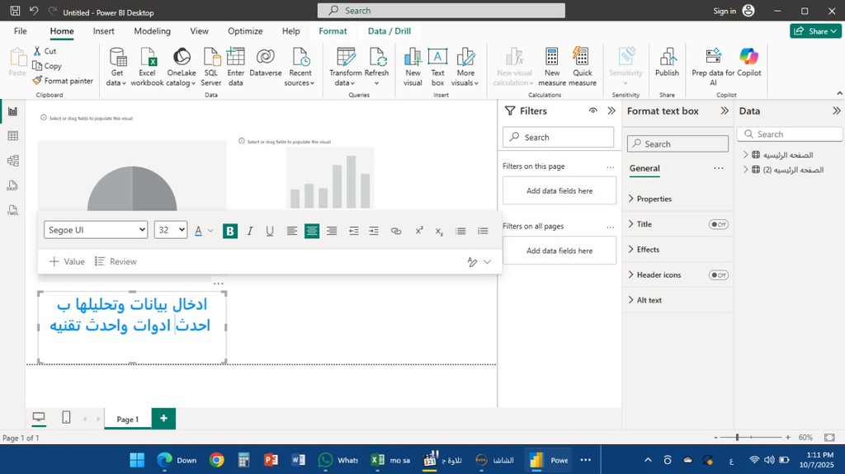The height and width of the screenshot is (474, 845).
Task: Toggle Bold formatting in text toolbar
Action: [x=230, y=232]
